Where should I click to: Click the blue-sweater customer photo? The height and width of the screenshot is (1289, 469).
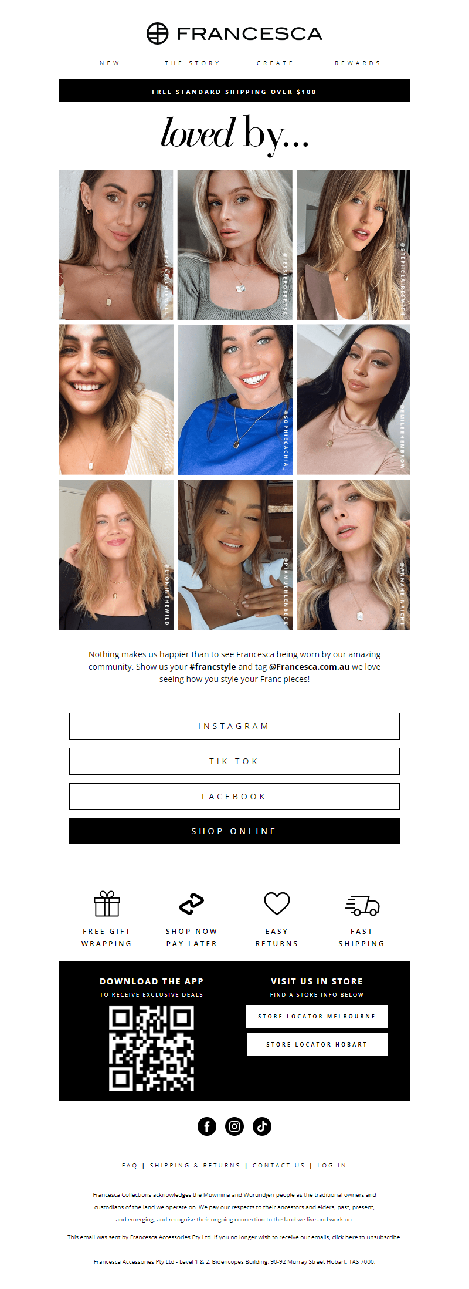(235, 400)
